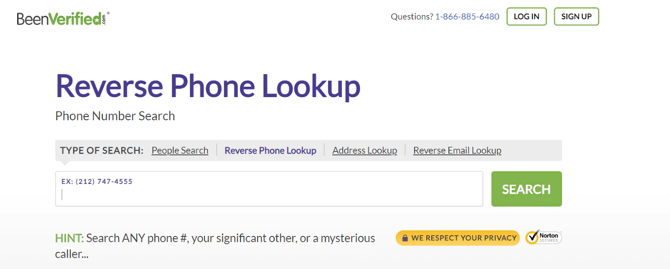670x269 pixels.
Task: Open the Reverse Email Lookup tab
Action: 457,150
